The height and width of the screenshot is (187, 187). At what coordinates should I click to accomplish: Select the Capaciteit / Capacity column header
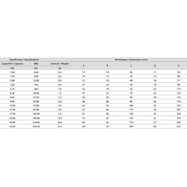point(12,64)
